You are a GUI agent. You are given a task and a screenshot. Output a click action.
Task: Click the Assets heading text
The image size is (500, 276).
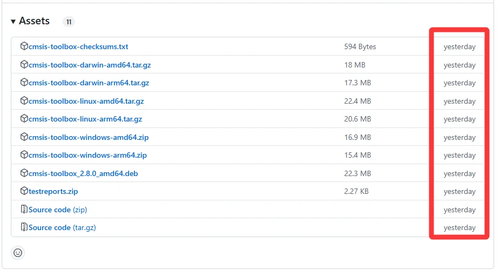click(x=34, y=21)
